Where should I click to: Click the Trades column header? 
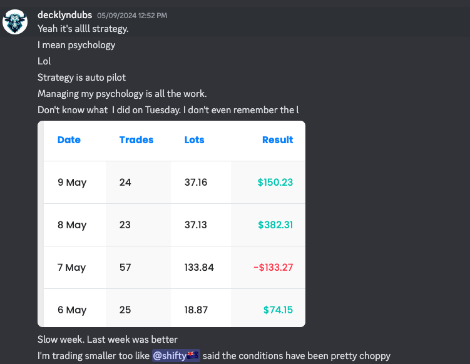coord(136,140)
